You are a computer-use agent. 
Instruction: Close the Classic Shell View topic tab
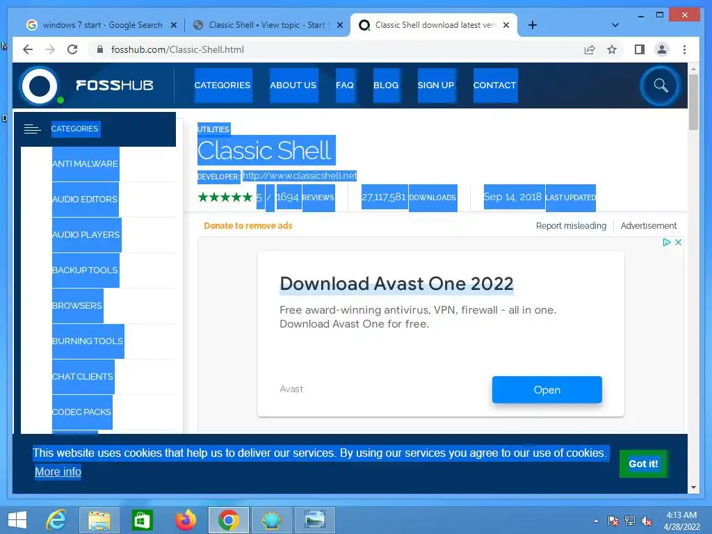(339, 25)
